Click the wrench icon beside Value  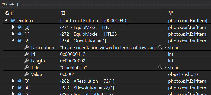pyautogui.click(x=27, y=74)
